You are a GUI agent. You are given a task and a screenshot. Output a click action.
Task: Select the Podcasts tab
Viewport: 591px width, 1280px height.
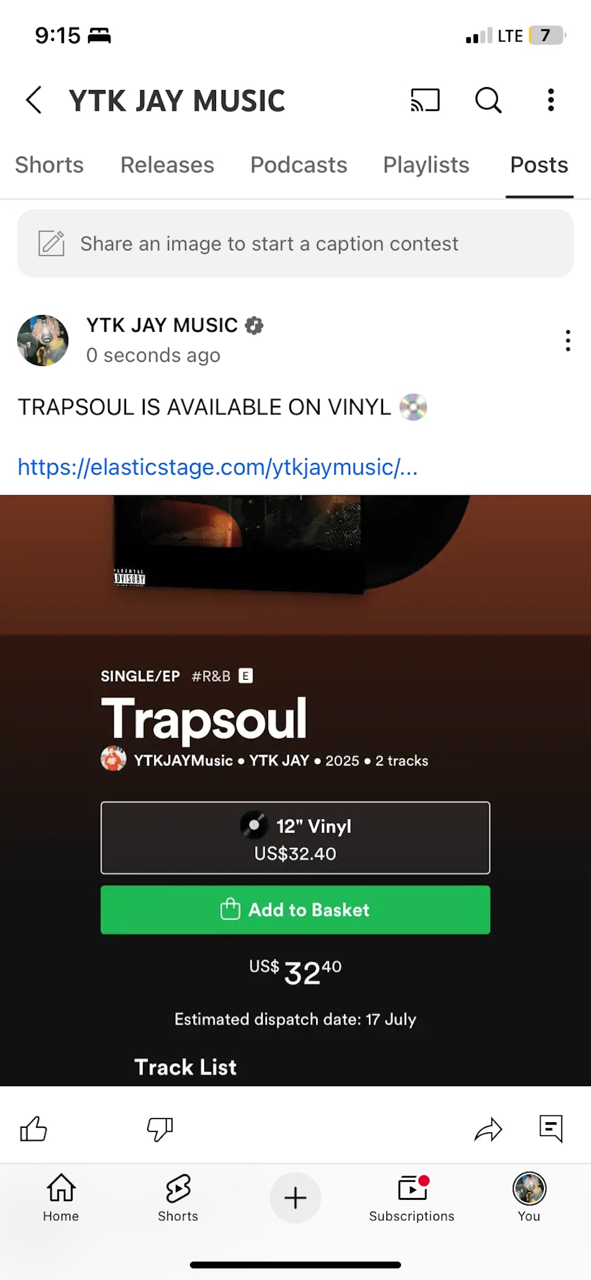tap(299, 165)
